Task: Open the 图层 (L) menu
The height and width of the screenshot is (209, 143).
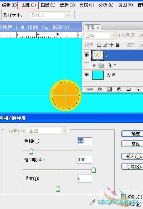Action: click(x=48, y=5)
